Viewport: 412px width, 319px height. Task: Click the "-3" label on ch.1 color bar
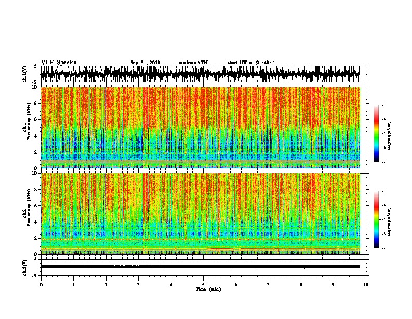tap(384, 105)
